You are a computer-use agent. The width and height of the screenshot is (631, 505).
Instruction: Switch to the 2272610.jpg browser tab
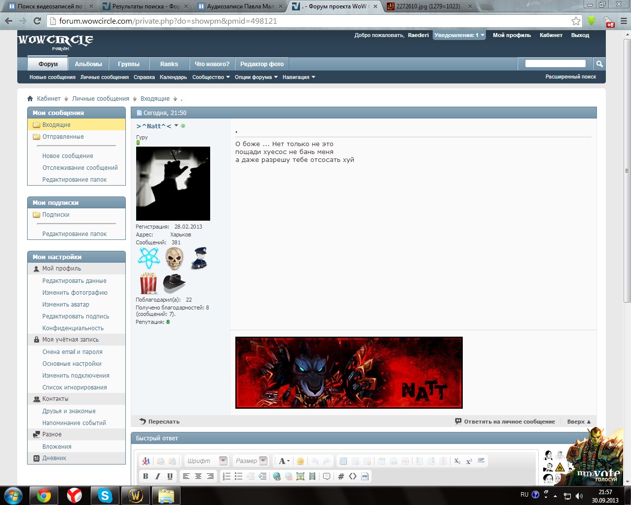tap(428, 6)
